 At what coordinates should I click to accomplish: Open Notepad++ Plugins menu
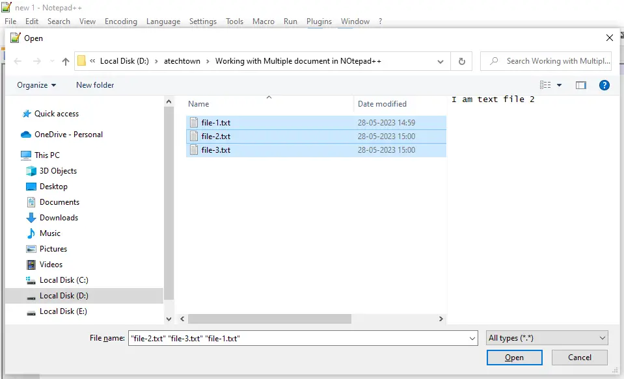(319, 21)
